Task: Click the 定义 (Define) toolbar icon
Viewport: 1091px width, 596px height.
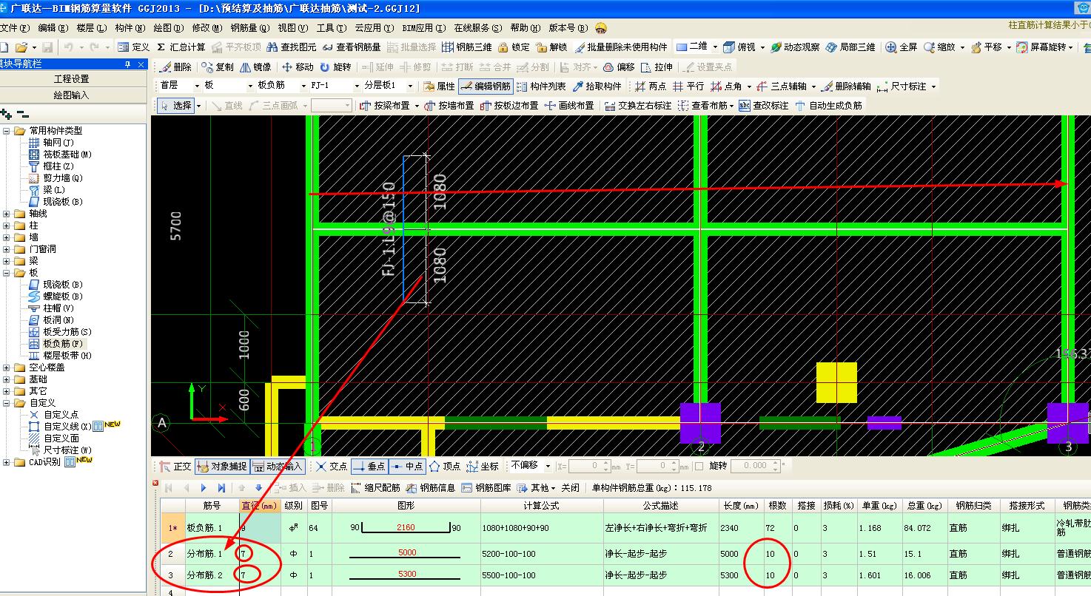Action: [x=134, y=47]
